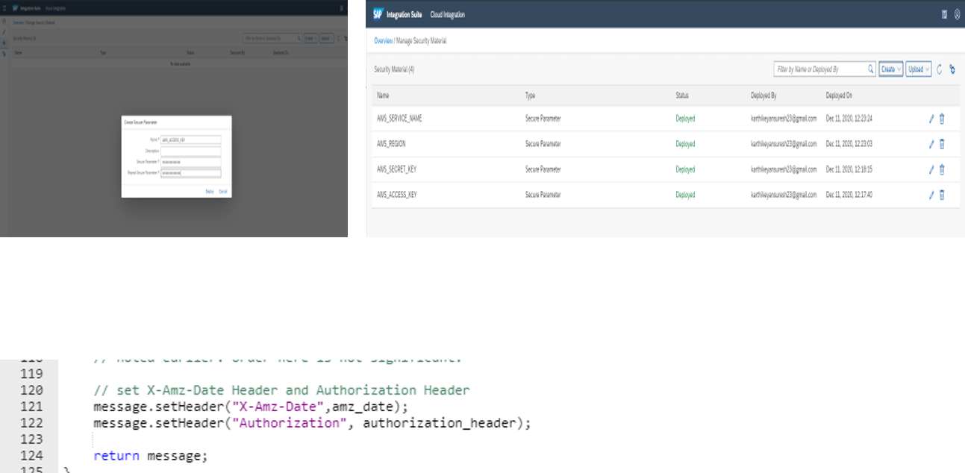Edit the AWS_ACCESS_KEY secure parameter
Viewport: 965px width, 473px height.
pyautogui.click(x=931, y=195)
